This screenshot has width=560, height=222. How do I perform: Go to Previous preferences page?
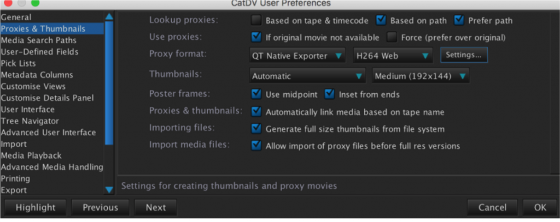[101, 207]
